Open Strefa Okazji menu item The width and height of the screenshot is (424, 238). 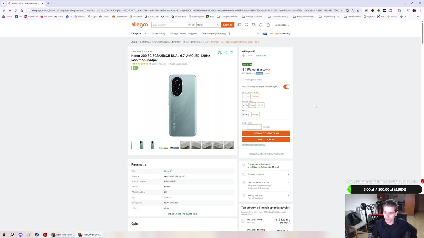coord(159,33)
